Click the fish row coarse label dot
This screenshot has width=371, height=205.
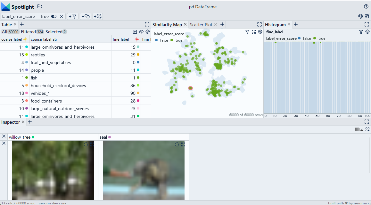click(x=27, y=78)
